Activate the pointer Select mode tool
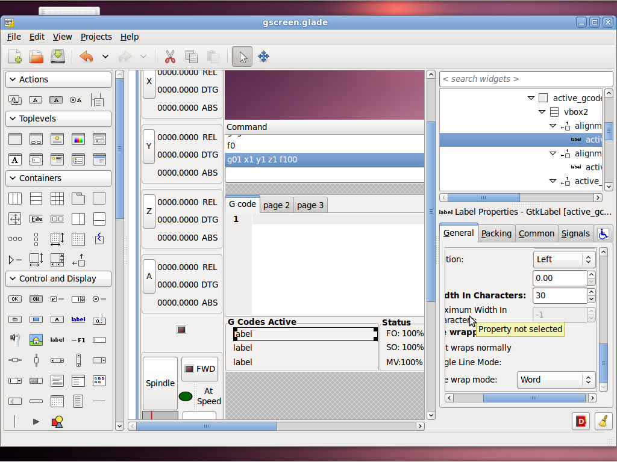This screenshot has width=617, height=462. pyautogui.click(x=242, y=57)
